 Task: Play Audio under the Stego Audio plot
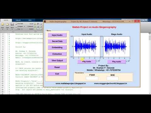[x=116, y=62]
